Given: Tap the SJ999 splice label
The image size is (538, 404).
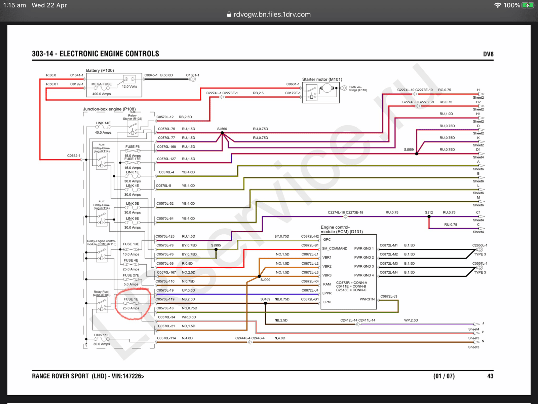Looking at the screenshot, I should pos(265,280).
